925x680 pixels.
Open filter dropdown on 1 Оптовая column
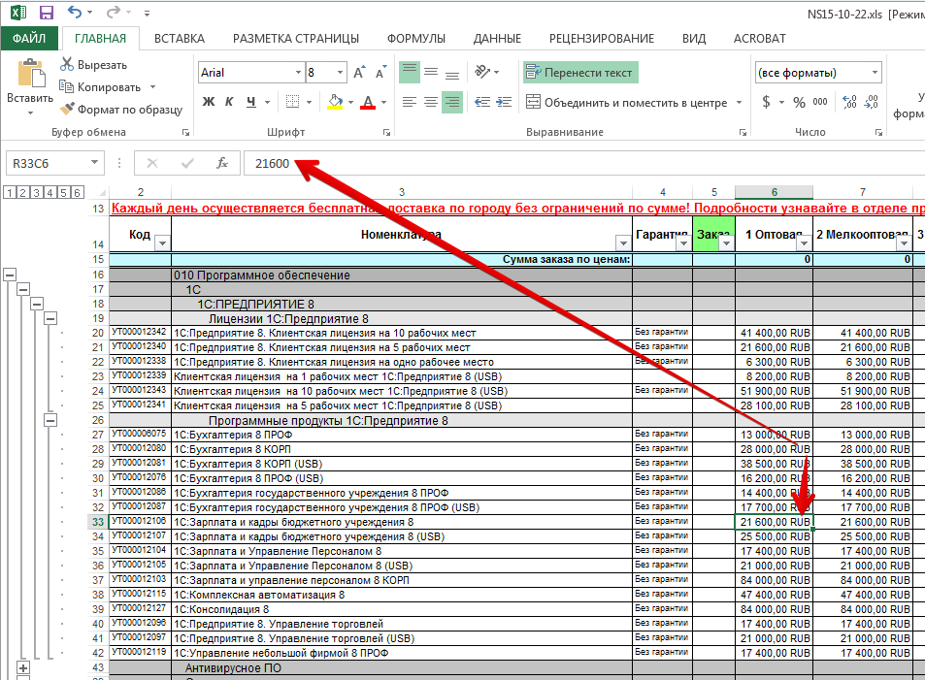[804, 243]
